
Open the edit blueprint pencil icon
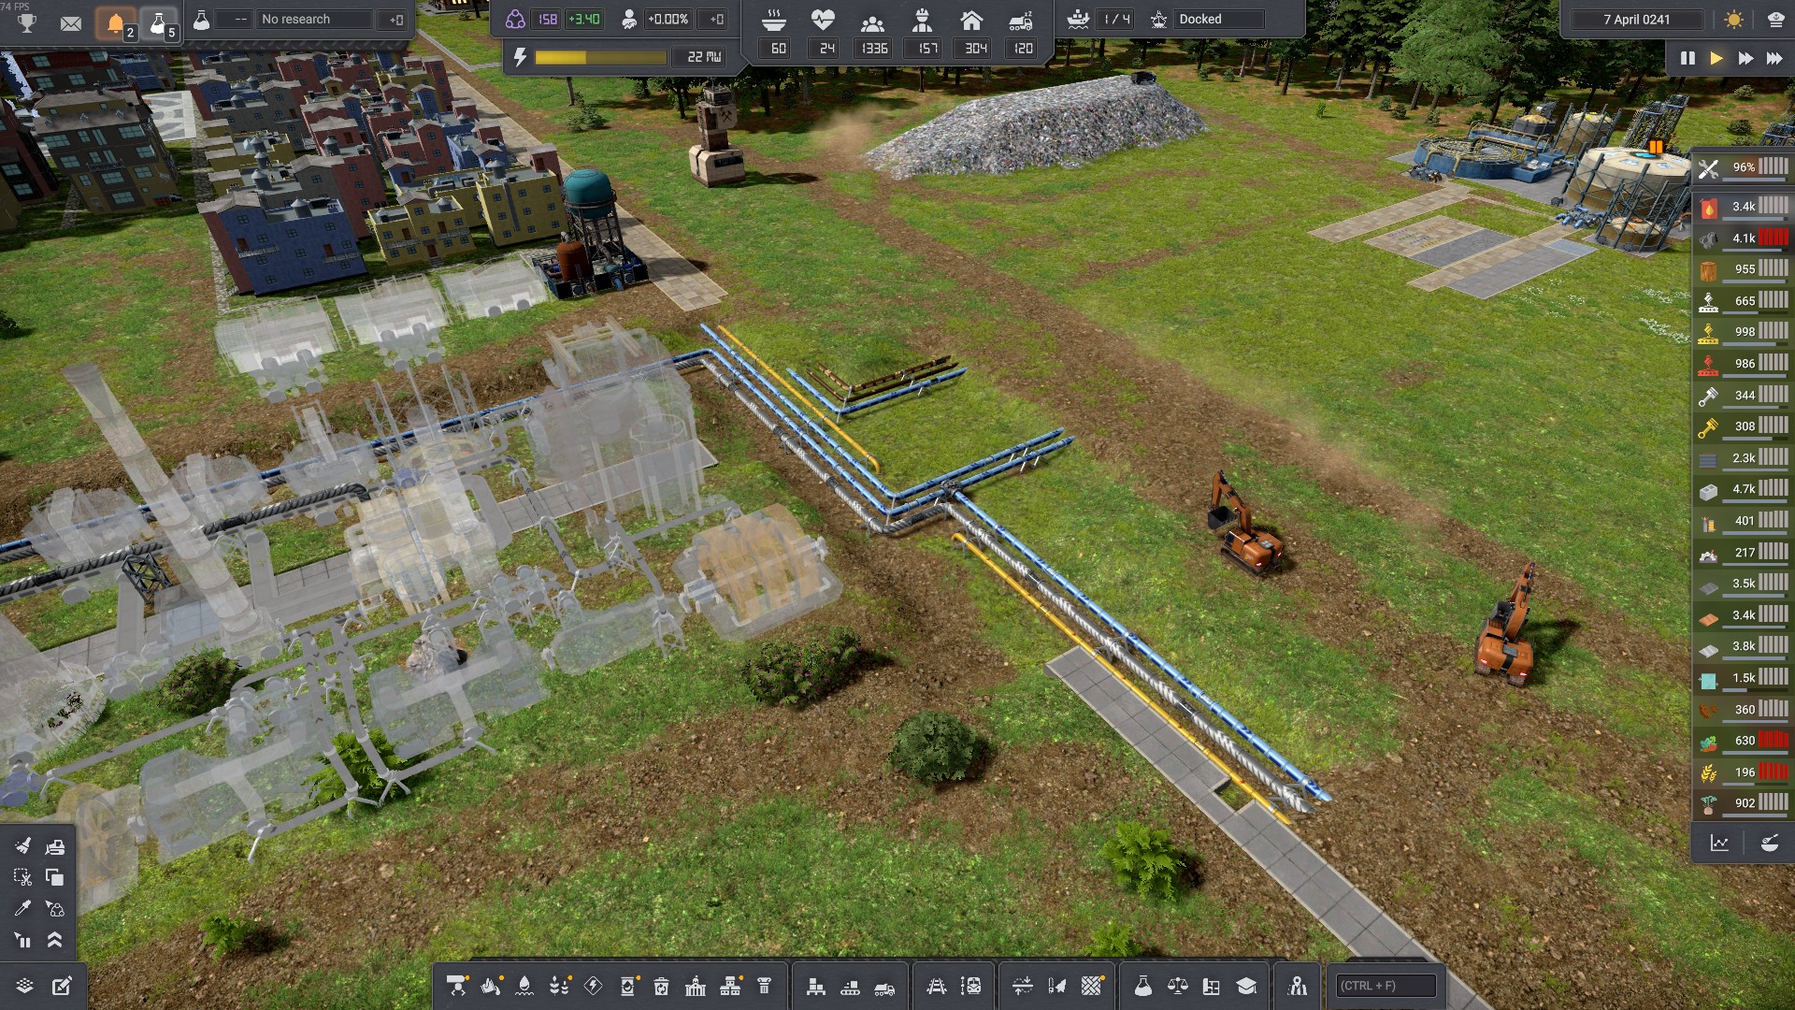tap(62, 987)
